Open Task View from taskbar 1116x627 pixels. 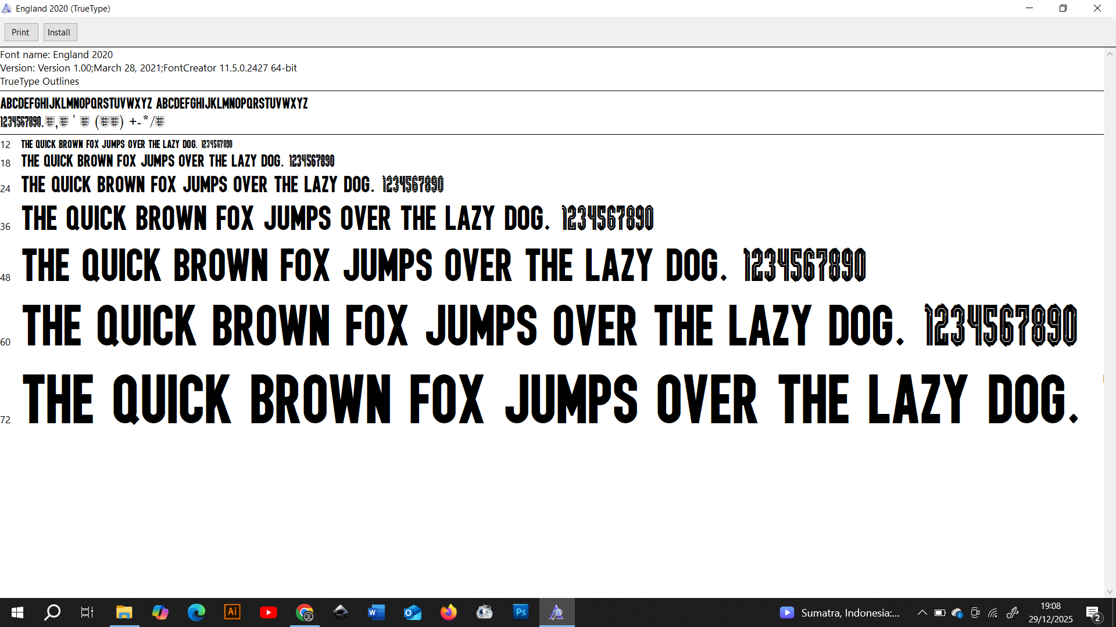(x=87, y=612)
